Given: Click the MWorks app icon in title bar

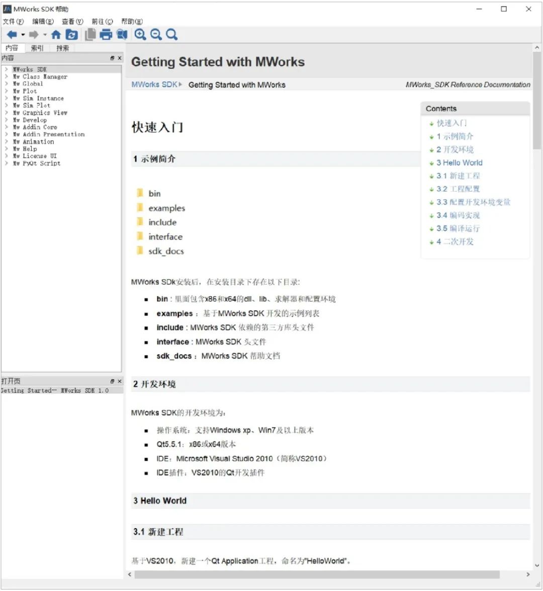Looking at the screenshot, I should [x=7, y=9].
